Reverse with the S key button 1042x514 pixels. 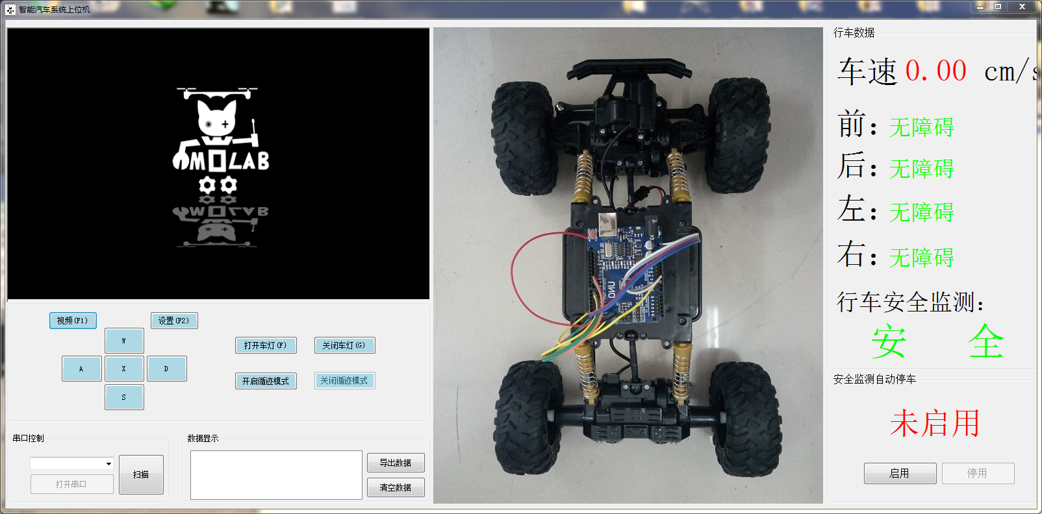(124, 397)
